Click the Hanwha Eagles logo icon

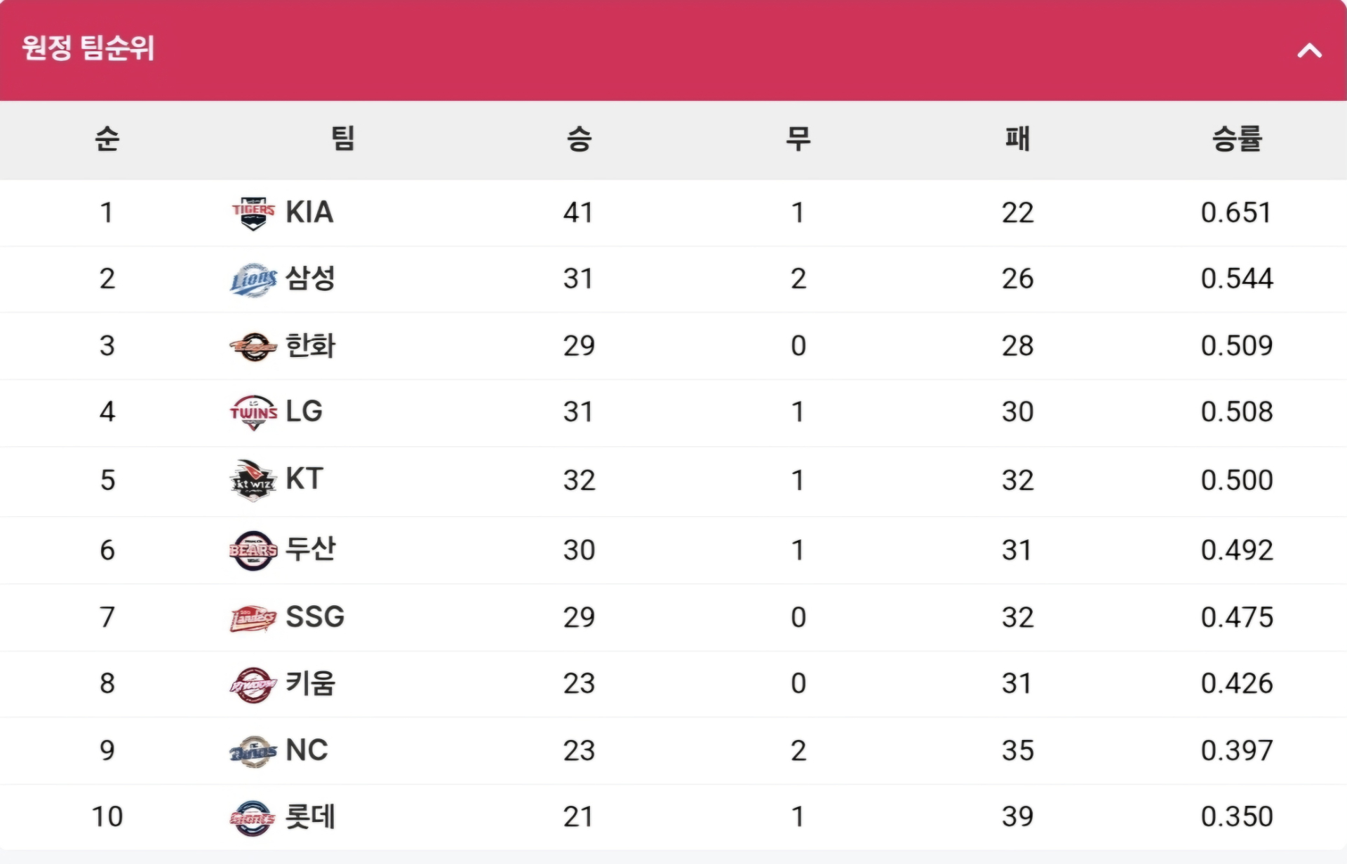(253, 346)
